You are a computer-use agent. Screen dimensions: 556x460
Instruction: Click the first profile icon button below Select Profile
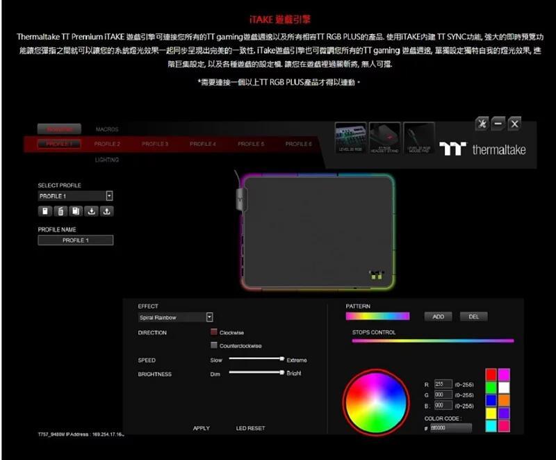tap(44, 211)
